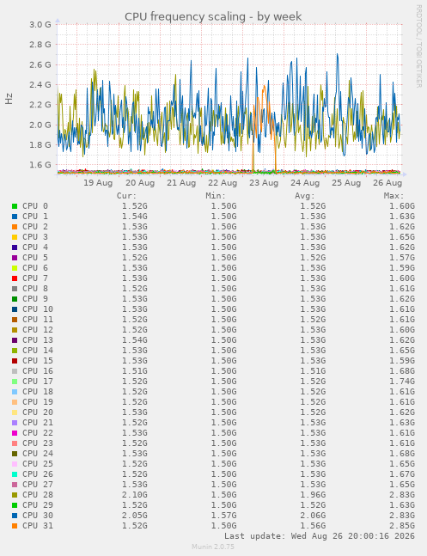Click the 'Last update' timestamp line
The image size is (427, 556).
pyautogui.click(x=320, y=535)
